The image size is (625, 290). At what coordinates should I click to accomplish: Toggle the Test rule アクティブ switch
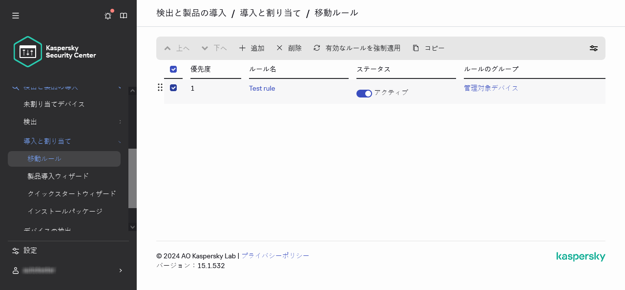pyautogui.click(x=364, y=93)
